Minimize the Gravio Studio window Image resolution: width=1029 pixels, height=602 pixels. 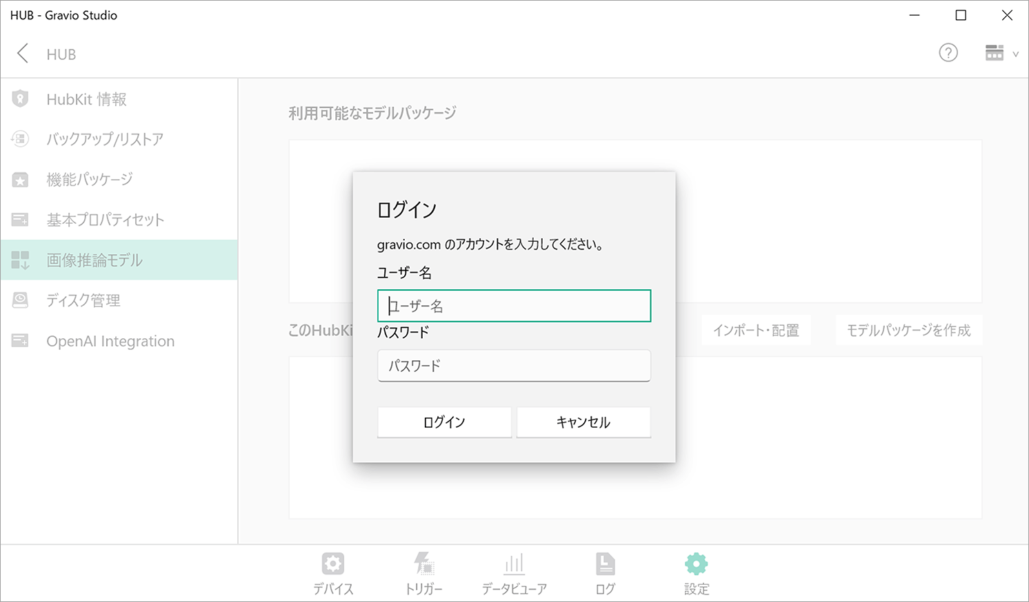pyautogui.click(x=915, y=15)
